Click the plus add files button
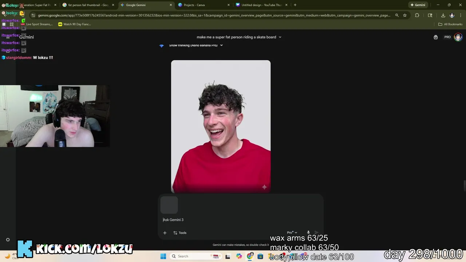The width and height of the screenshot is (466, 262). pyautogui.click(x=165, y=233)
